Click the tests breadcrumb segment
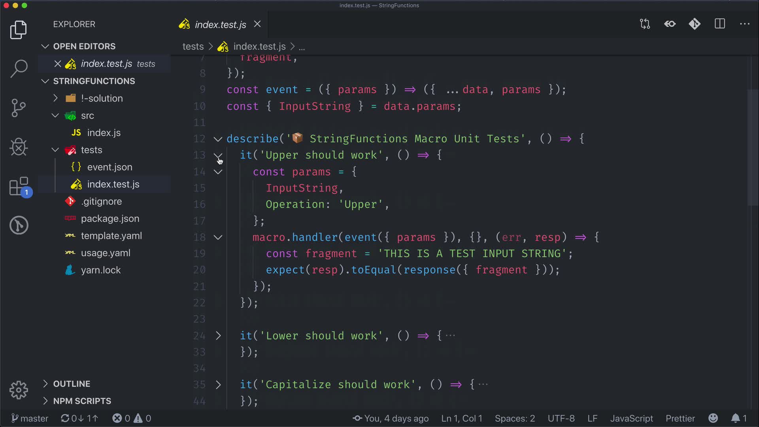The width and height of the screenshot is (759, 427). [x=193, y=47]
